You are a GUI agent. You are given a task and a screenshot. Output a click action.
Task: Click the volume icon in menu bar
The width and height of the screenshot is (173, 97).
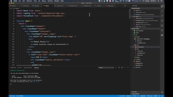click(x=121, y=1)
